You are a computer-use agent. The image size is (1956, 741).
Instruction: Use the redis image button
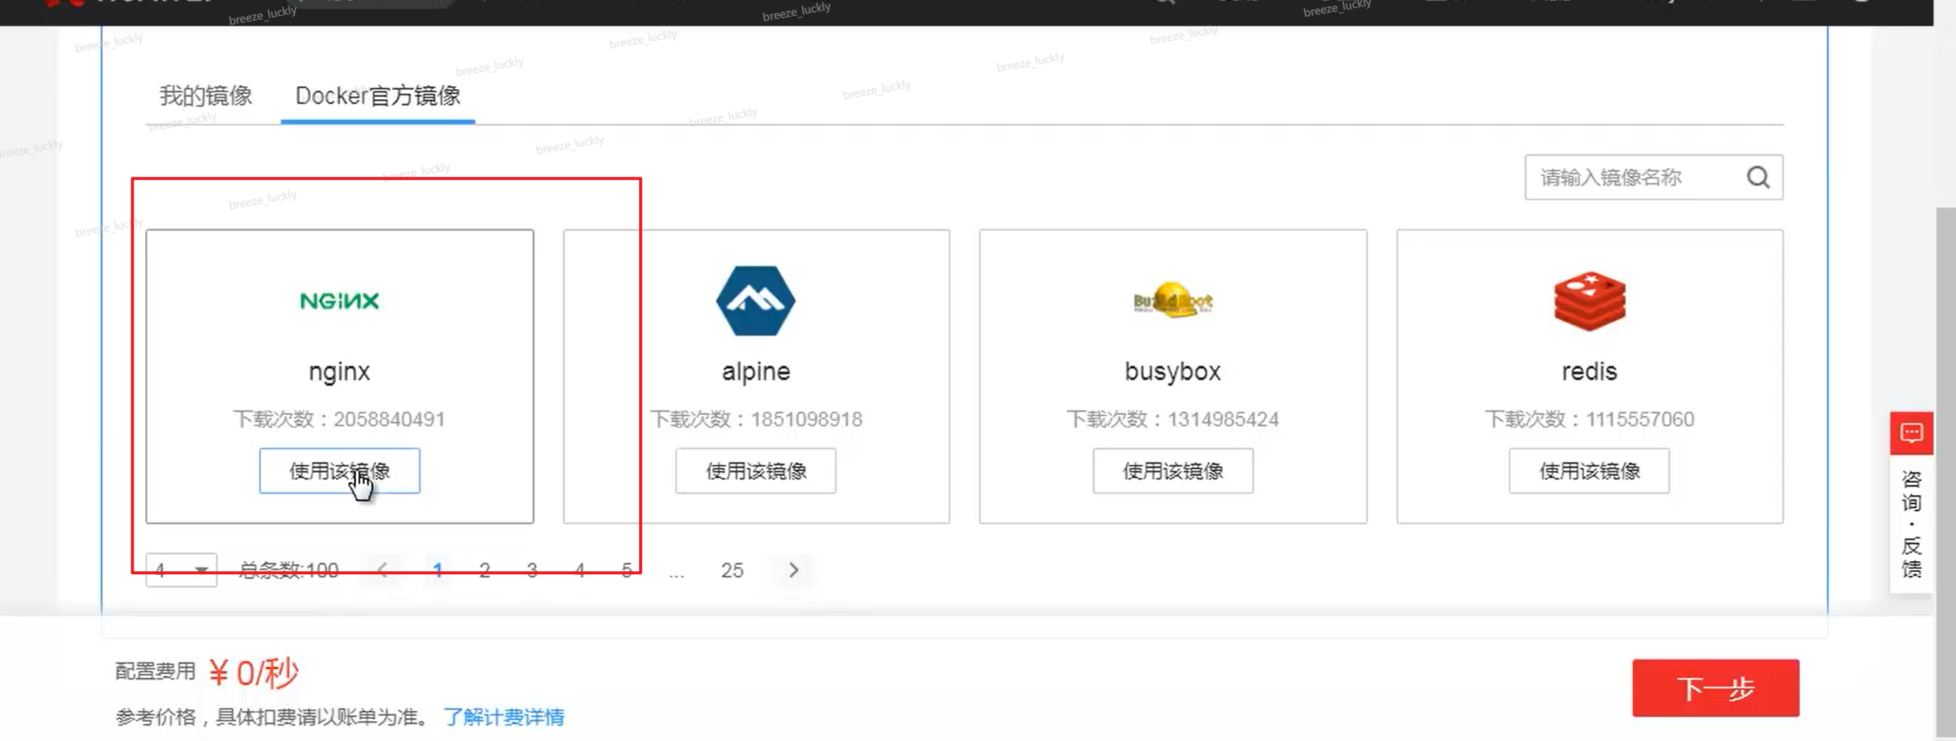(1589, 470)
